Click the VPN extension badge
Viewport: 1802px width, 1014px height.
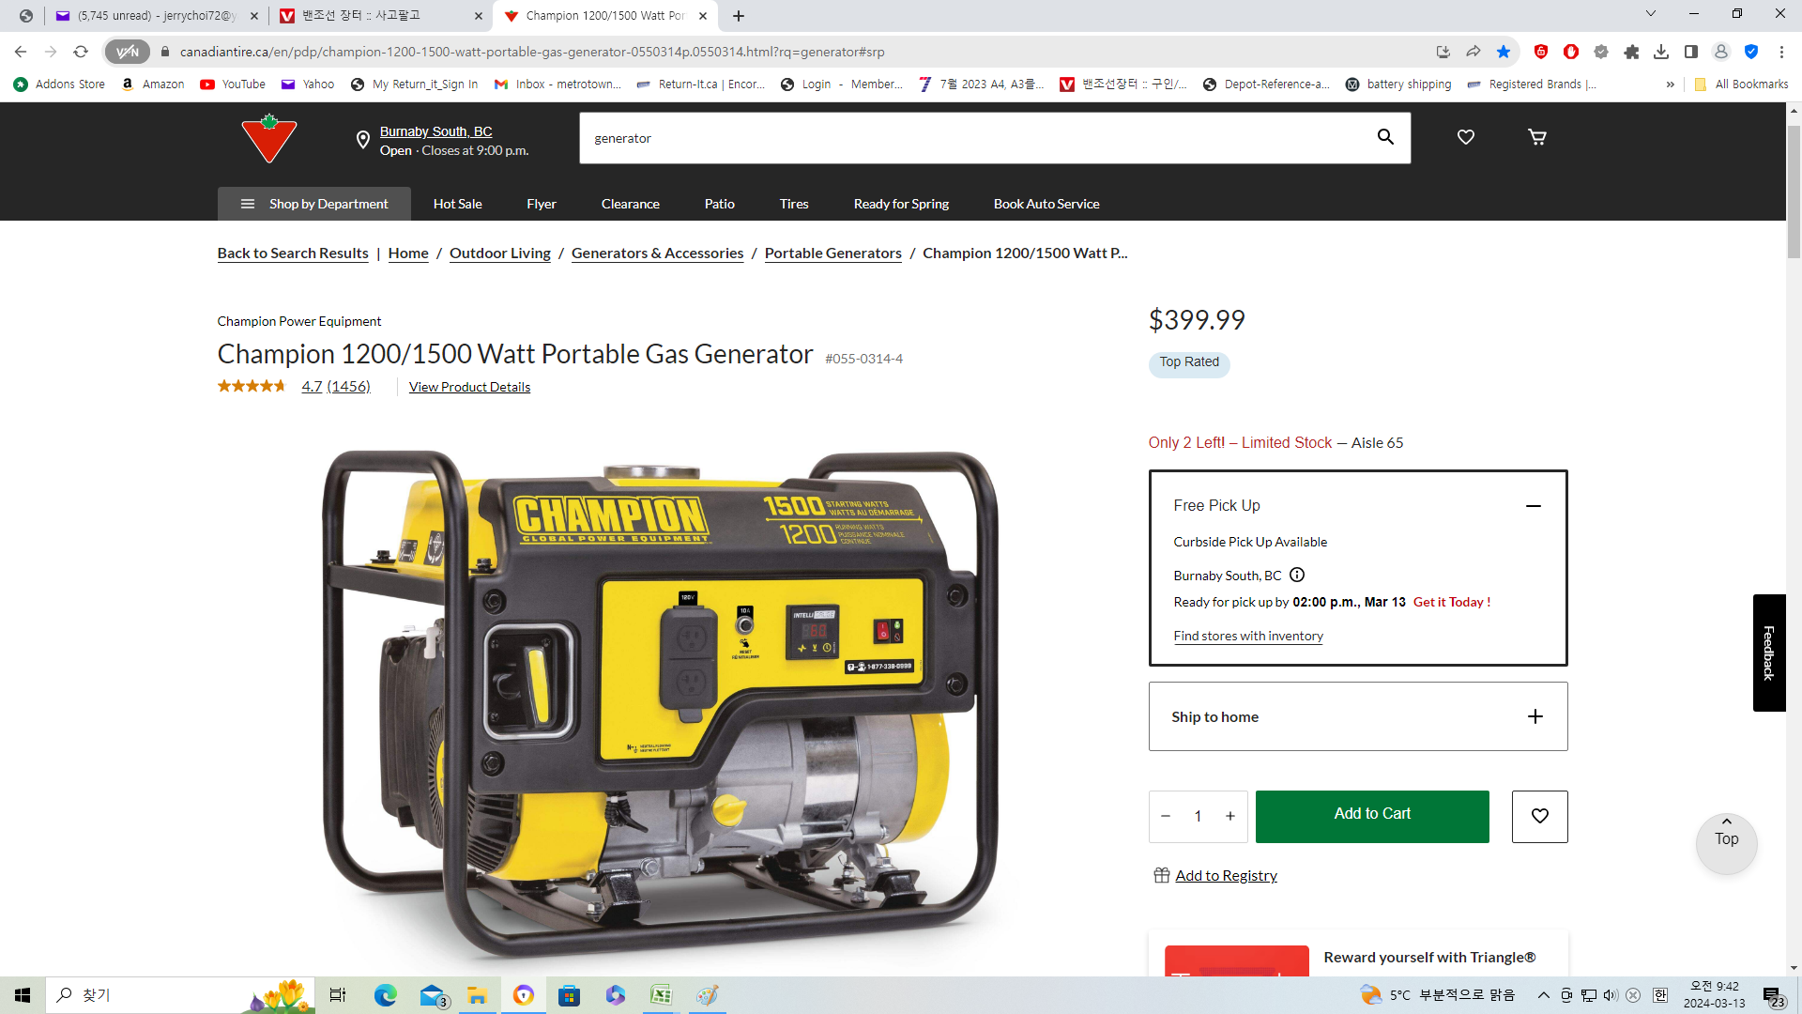tap(128, 52)
